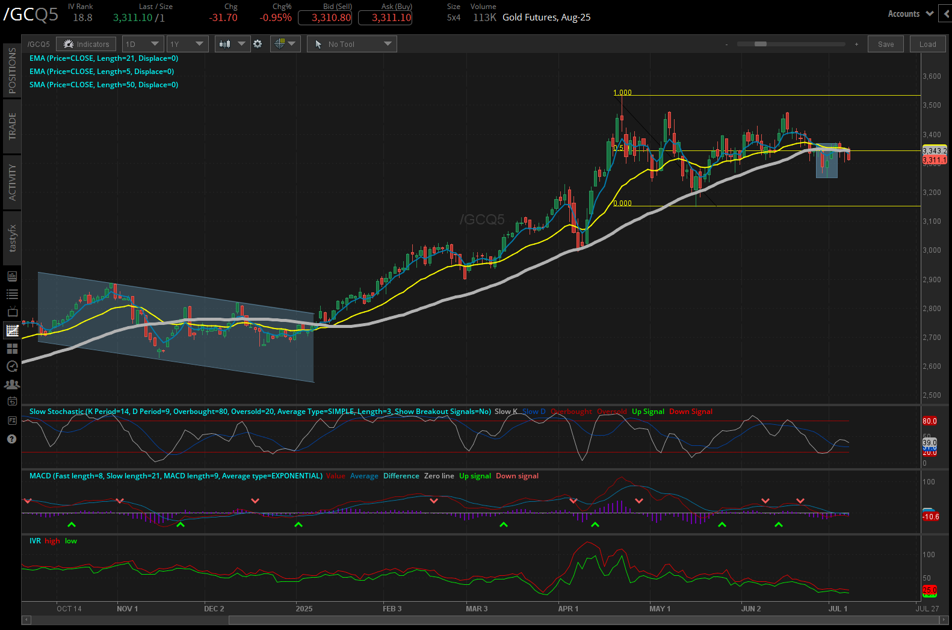
Task: Click the IVR low legend label
Action: coord(71,541)
